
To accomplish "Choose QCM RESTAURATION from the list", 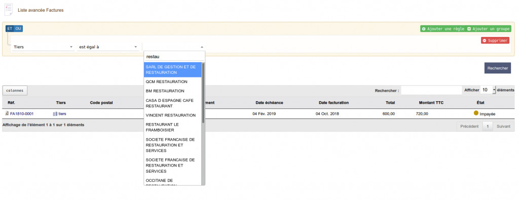I will (x=173, y=82).
